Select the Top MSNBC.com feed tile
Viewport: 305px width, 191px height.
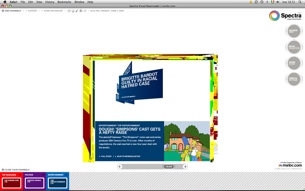[11, 183]
